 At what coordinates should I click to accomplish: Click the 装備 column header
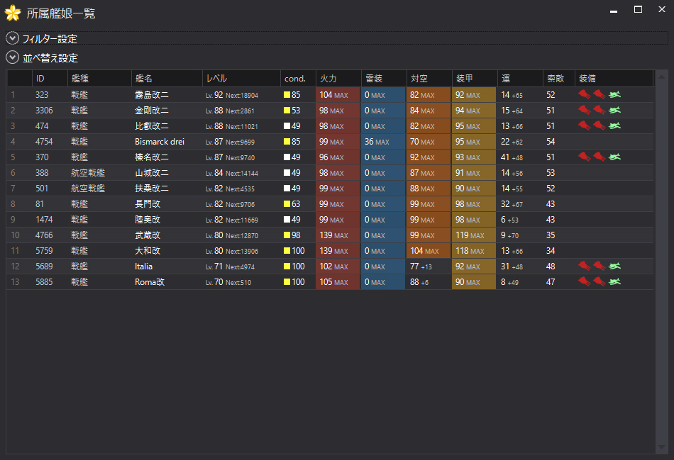(x=614, y=79)
